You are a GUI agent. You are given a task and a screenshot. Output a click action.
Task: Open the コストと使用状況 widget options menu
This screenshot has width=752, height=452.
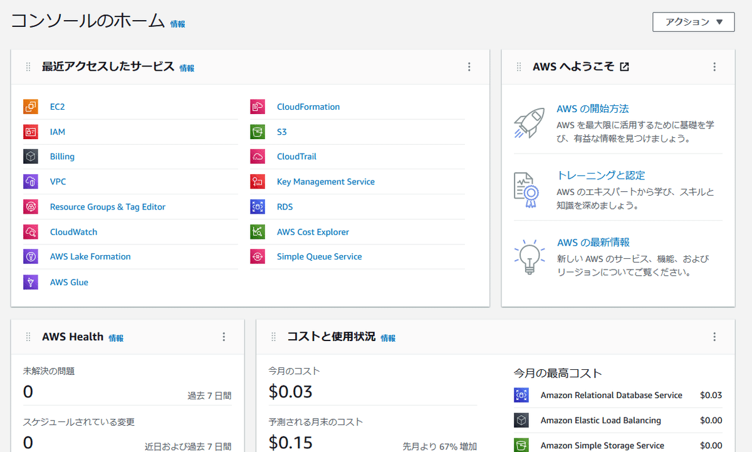[x=714, y=337]
